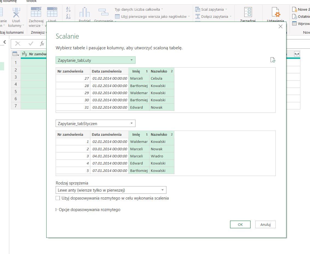Click the Zarządzaj parametrami icon
This screenshot has height=254, width=310.
(x=248, y=13)
